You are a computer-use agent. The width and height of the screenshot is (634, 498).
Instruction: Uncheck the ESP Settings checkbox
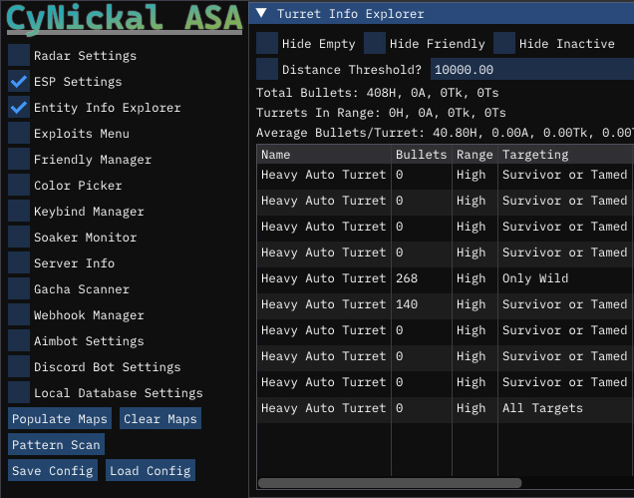[x=19, y=82]
